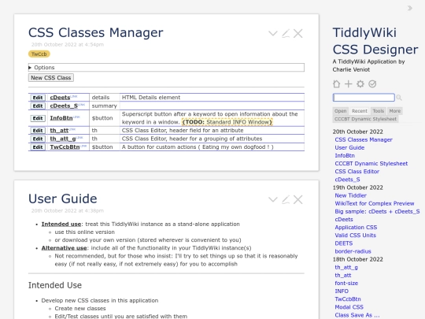Open cDeets_S in recent list

pos(348,180)
